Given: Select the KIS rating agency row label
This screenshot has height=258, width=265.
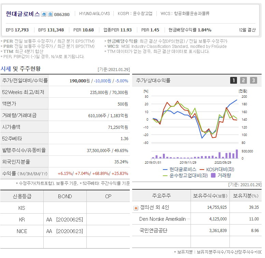Looking at the screenshot, I should click(22, 208).
